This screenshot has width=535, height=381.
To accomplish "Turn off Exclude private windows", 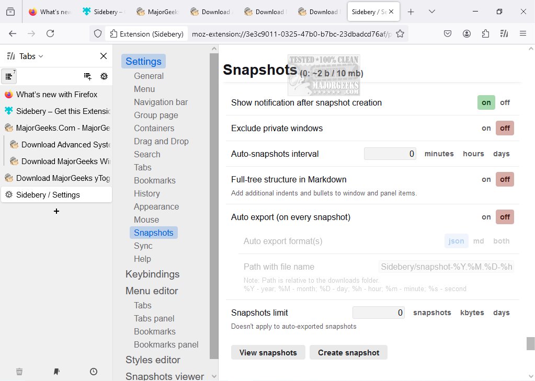I will [x=505, y=128].
